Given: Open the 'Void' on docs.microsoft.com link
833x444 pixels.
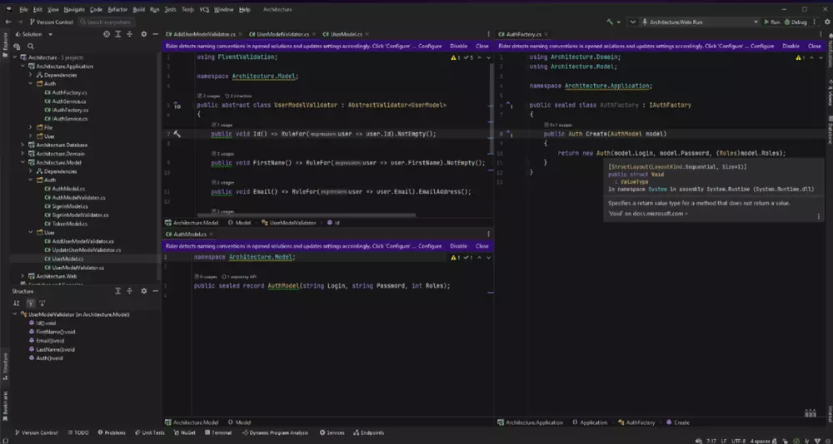Looking at the screenshot, I should [x=648, y=214].
